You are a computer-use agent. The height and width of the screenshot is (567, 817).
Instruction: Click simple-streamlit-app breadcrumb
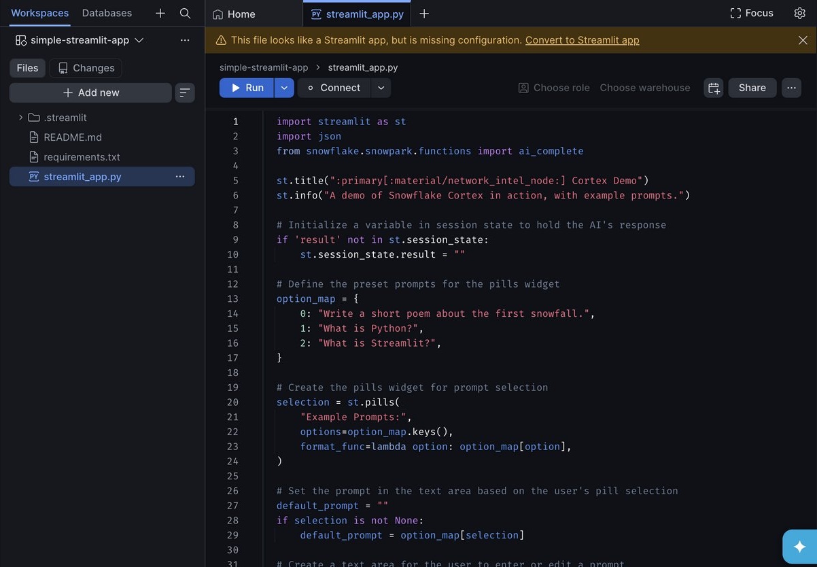point(264,67)
